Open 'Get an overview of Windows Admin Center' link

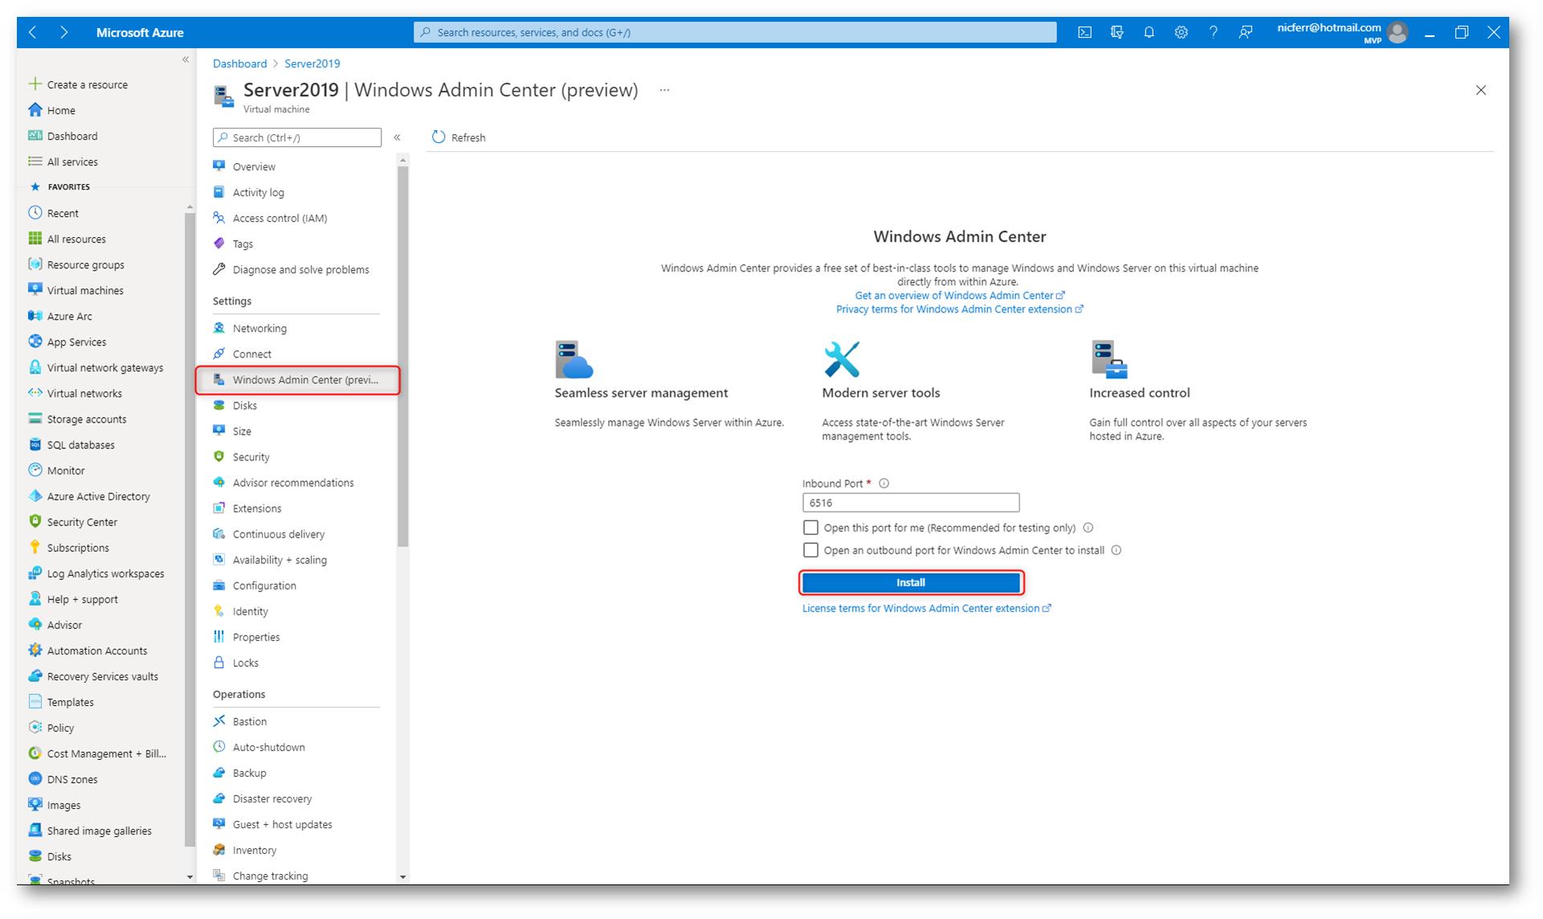(959, 296)
